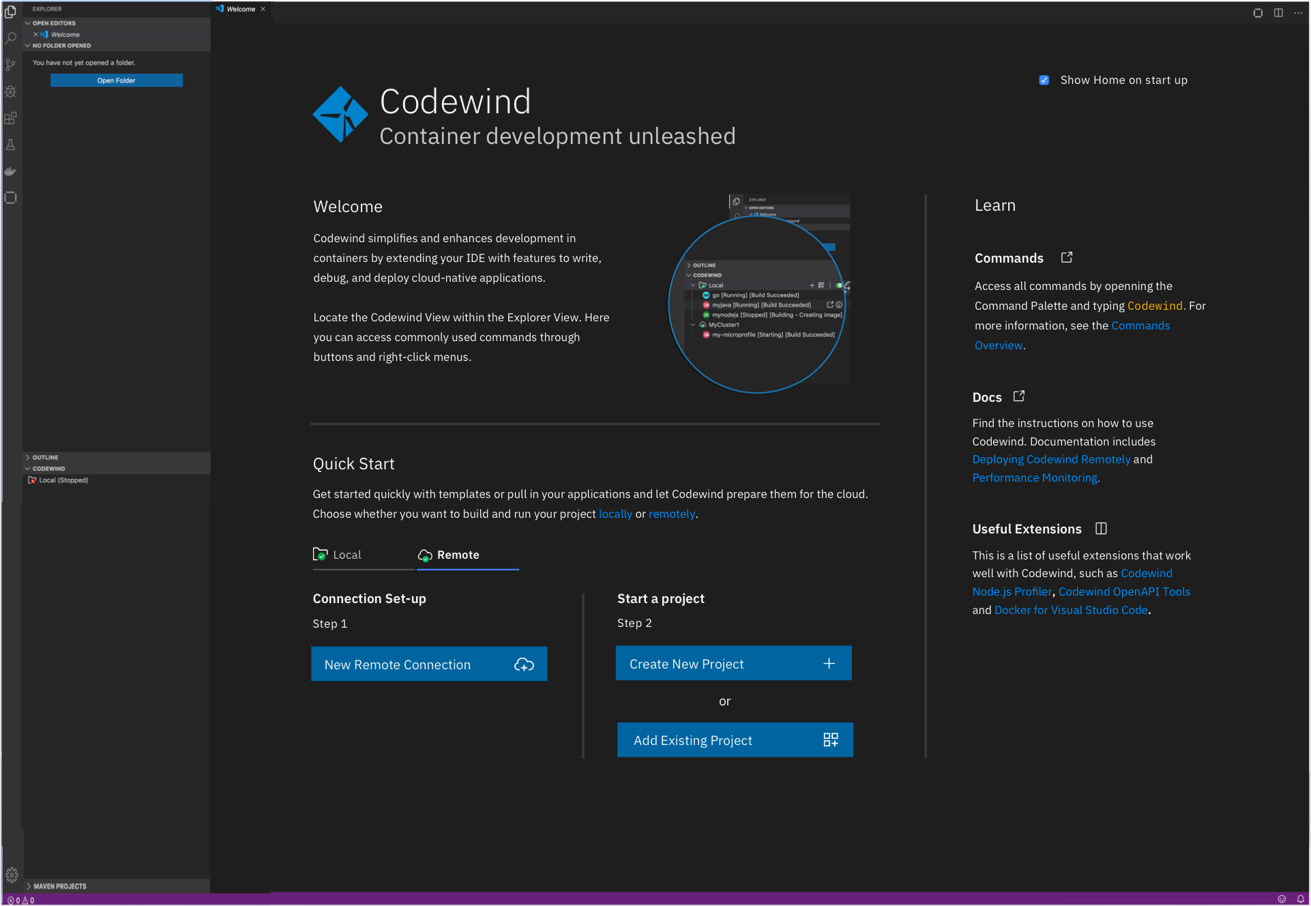The width and height of the screenshot is (1311, 906).
Task: Open the Search view in the activity bar
Action: (10, 38)
